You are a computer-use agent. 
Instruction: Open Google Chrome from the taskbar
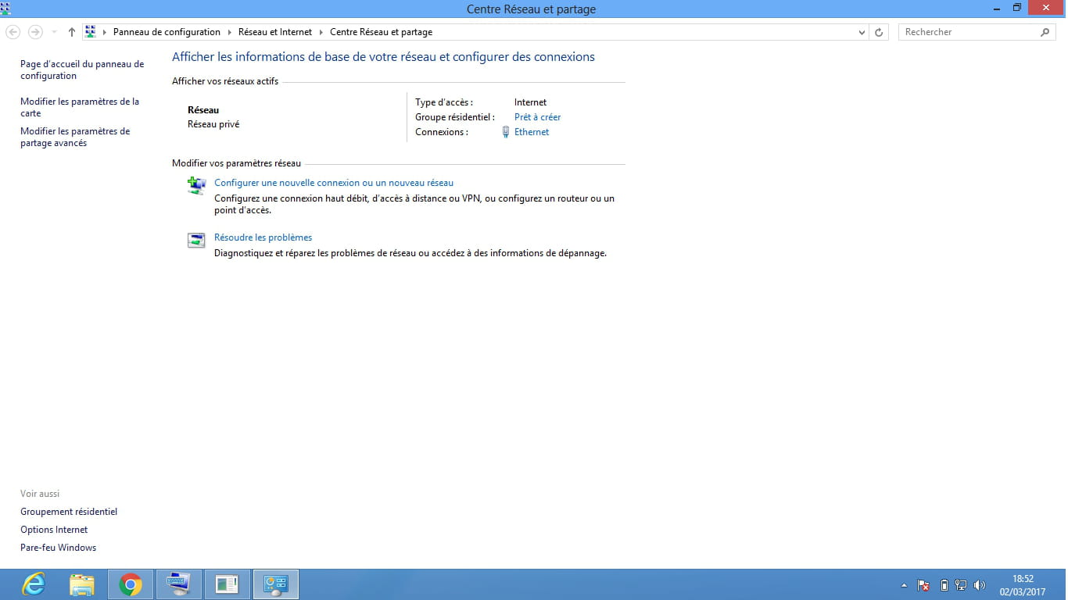pos(131,584)
